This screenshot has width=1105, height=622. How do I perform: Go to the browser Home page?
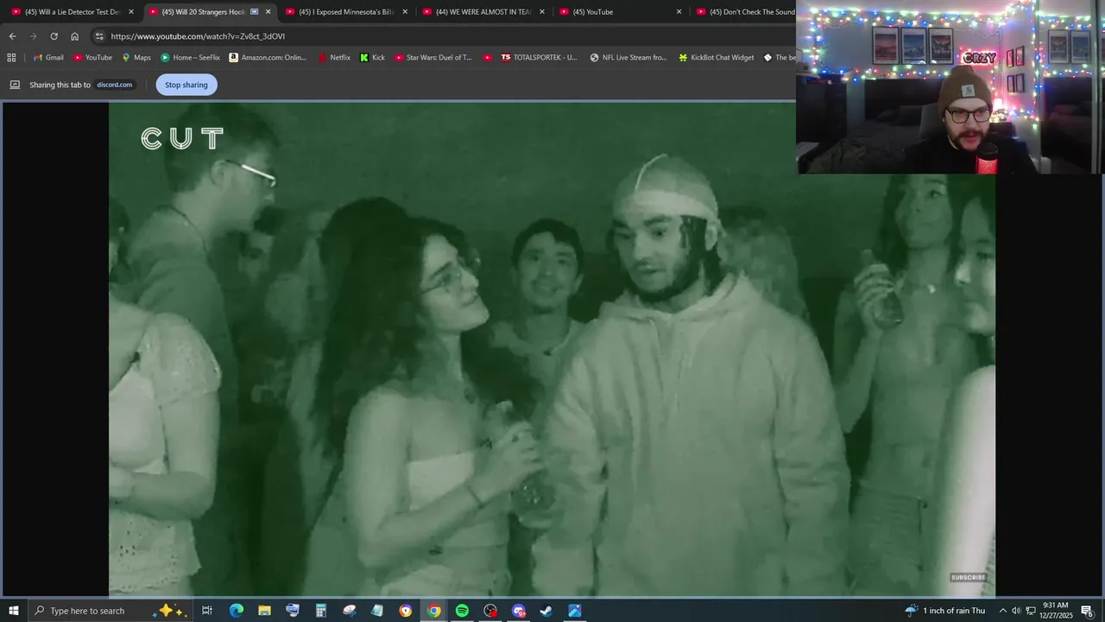[x=75, y=36]
